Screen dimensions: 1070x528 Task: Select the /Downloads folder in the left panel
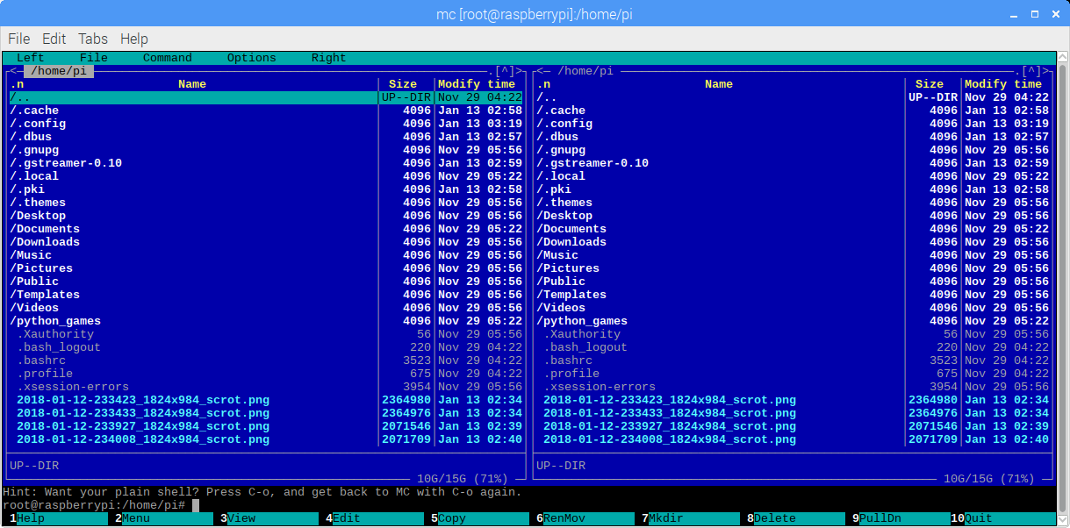click(45, 242)
